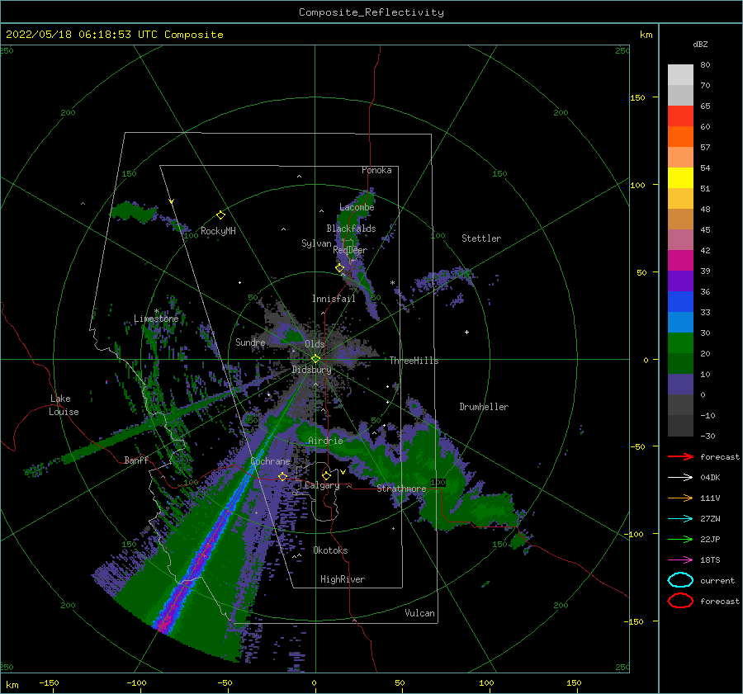Click the Cochrane city label
The height and width of the screenshot is (694, 743).
[270, 461]
